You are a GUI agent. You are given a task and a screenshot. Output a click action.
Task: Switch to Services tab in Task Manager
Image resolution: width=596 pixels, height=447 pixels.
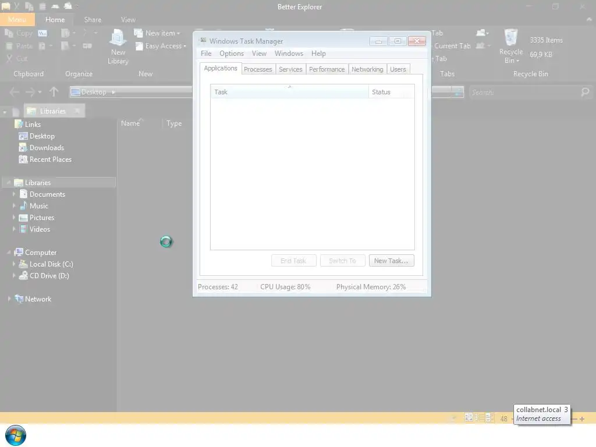pos(290,69)
